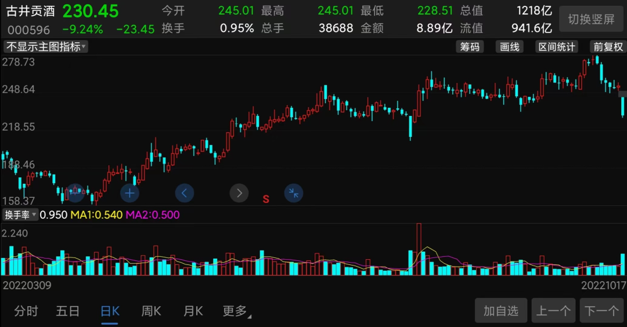Screen dimensions: 627x327
Task: Tap the collapse arrows circle icon
Action: tap(294, 193)
